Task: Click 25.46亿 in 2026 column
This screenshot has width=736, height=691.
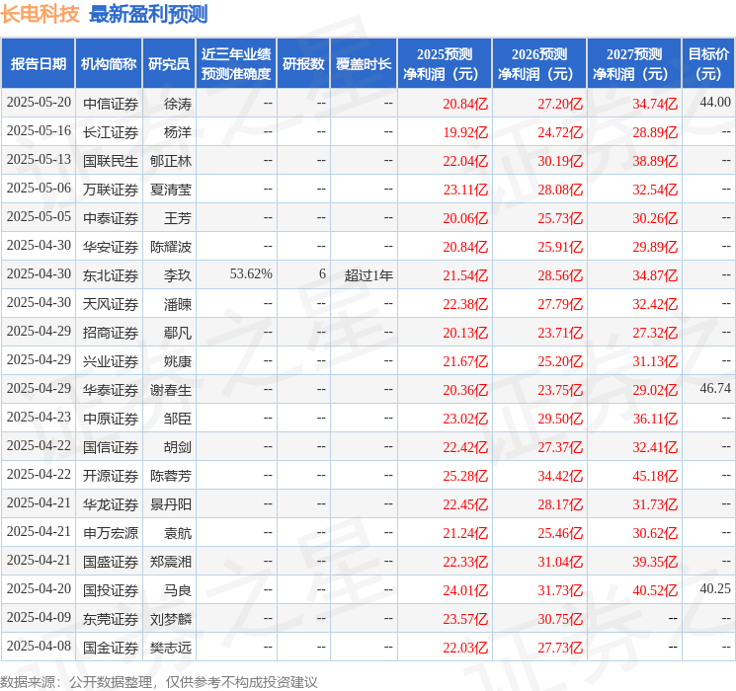Action: pyautogui.click(x=560, y=533)
